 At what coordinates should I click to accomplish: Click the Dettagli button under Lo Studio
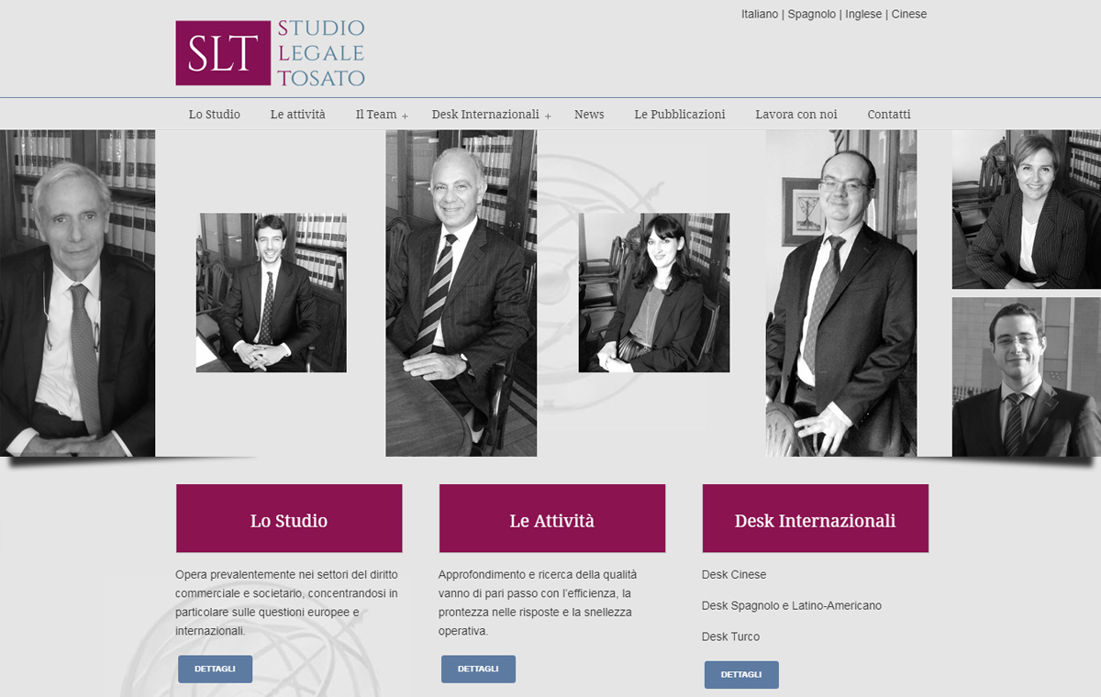pos(215,669)
